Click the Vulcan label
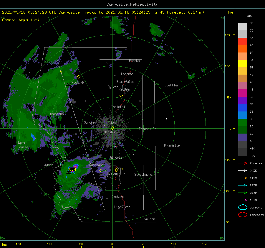This screenshot has height=248, width=265. tap(150, 219)
